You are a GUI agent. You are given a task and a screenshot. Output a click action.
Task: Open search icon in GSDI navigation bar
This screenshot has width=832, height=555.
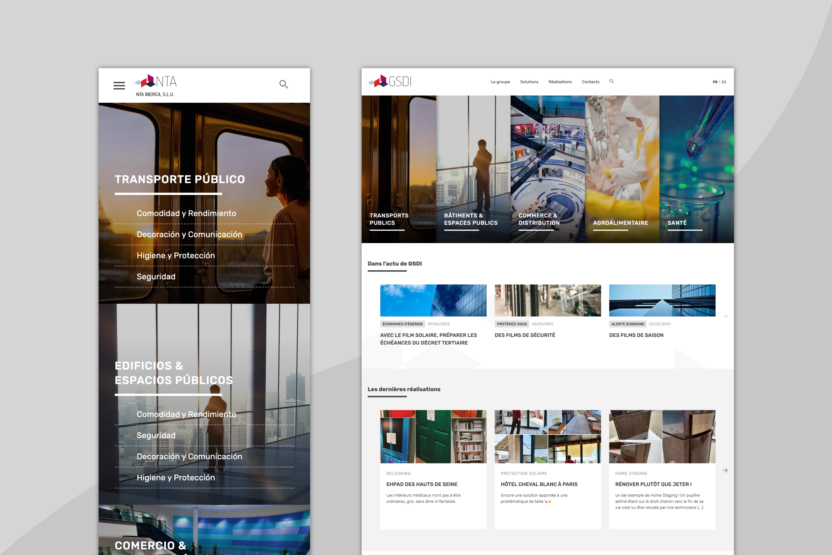tap(612, 81)
